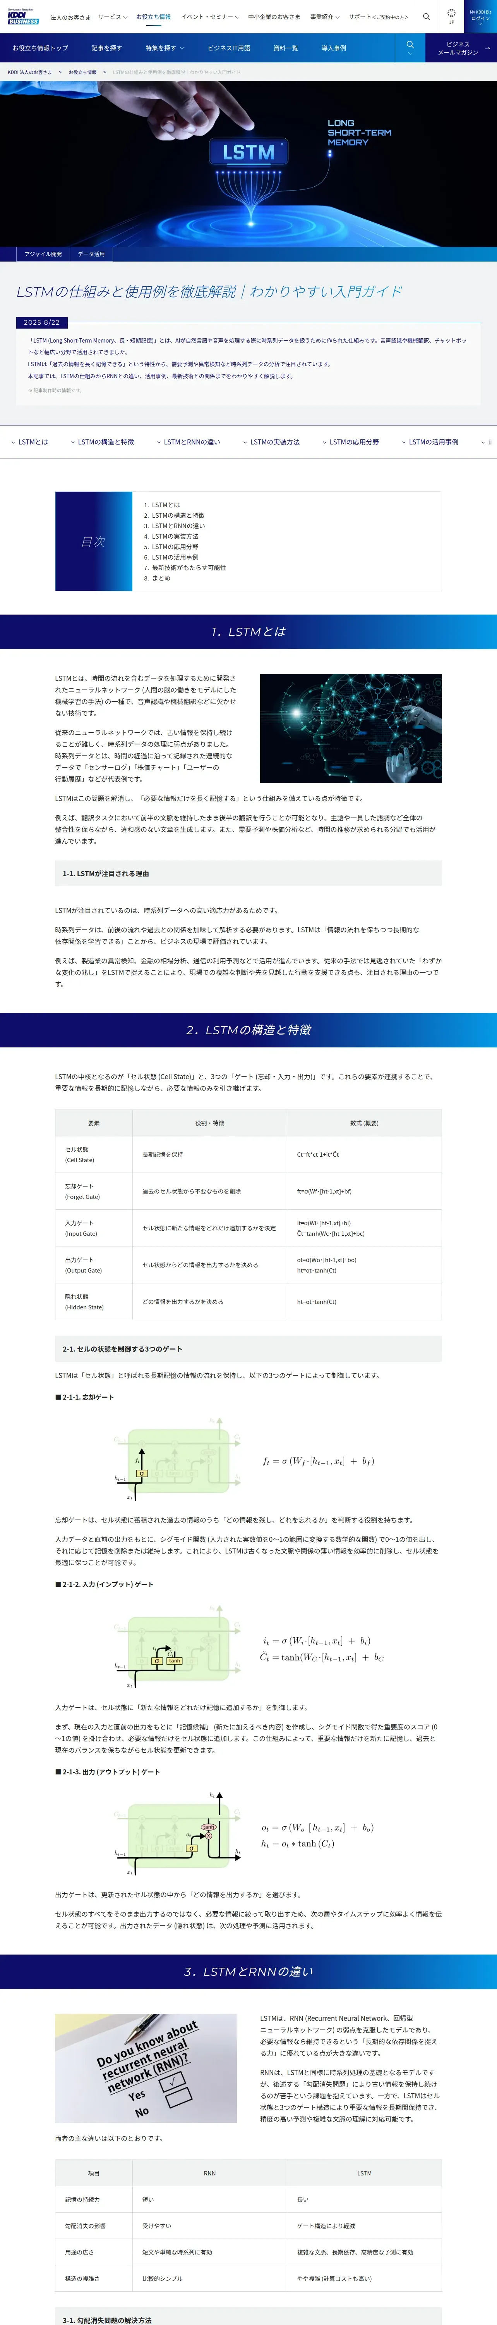The image size is (497, 2325).
Task: Click the 勾配消失の影響 table cell
Action: click(x=94, y=2227)
